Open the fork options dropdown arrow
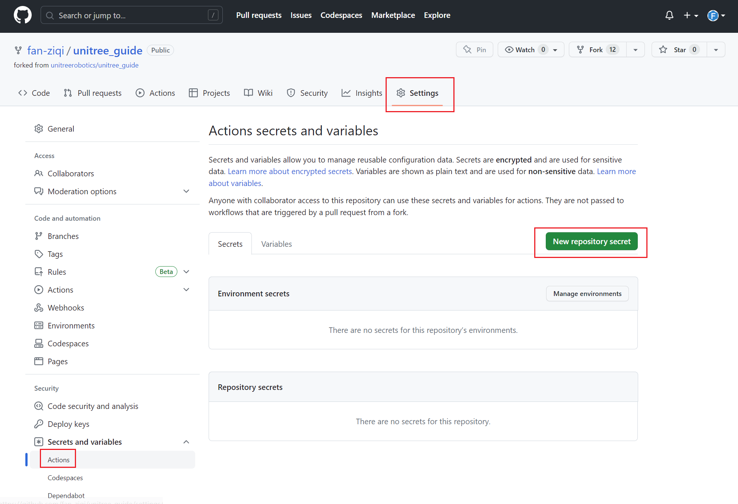 click(636, 50)
